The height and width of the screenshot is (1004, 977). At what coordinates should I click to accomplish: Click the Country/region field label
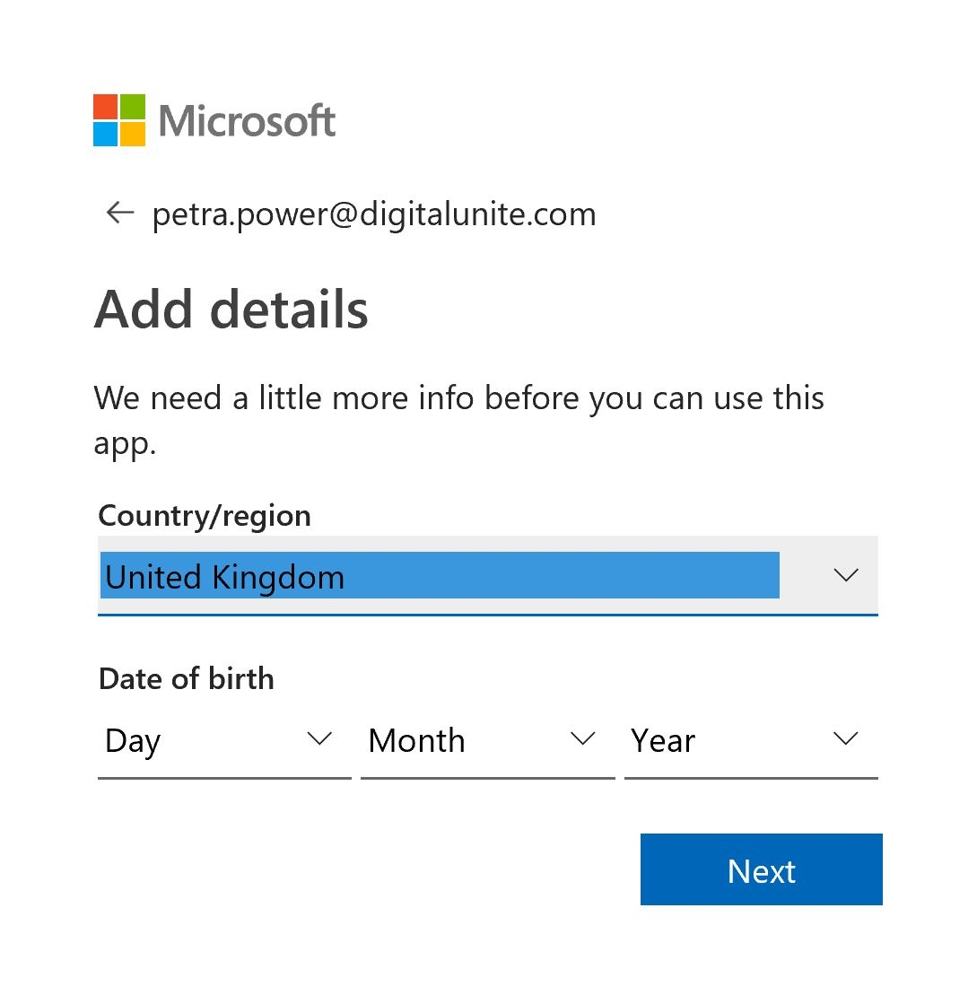(205, 517)
